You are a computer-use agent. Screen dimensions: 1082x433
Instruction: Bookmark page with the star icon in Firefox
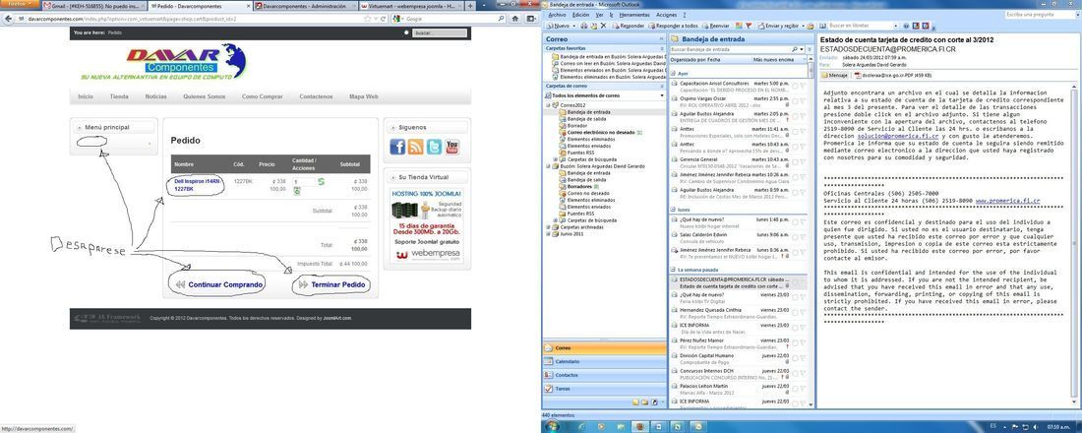(x=367, y=19)
